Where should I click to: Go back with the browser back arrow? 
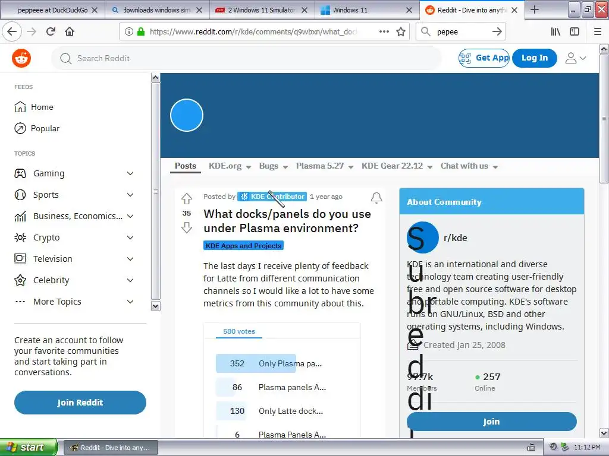coord(12,31)
